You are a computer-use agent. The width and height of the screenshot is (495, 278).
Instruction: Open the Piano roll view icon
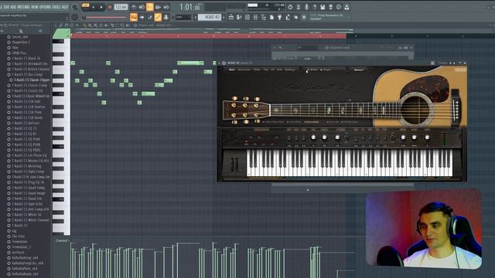pyautogui.click(x=239, y=17)
